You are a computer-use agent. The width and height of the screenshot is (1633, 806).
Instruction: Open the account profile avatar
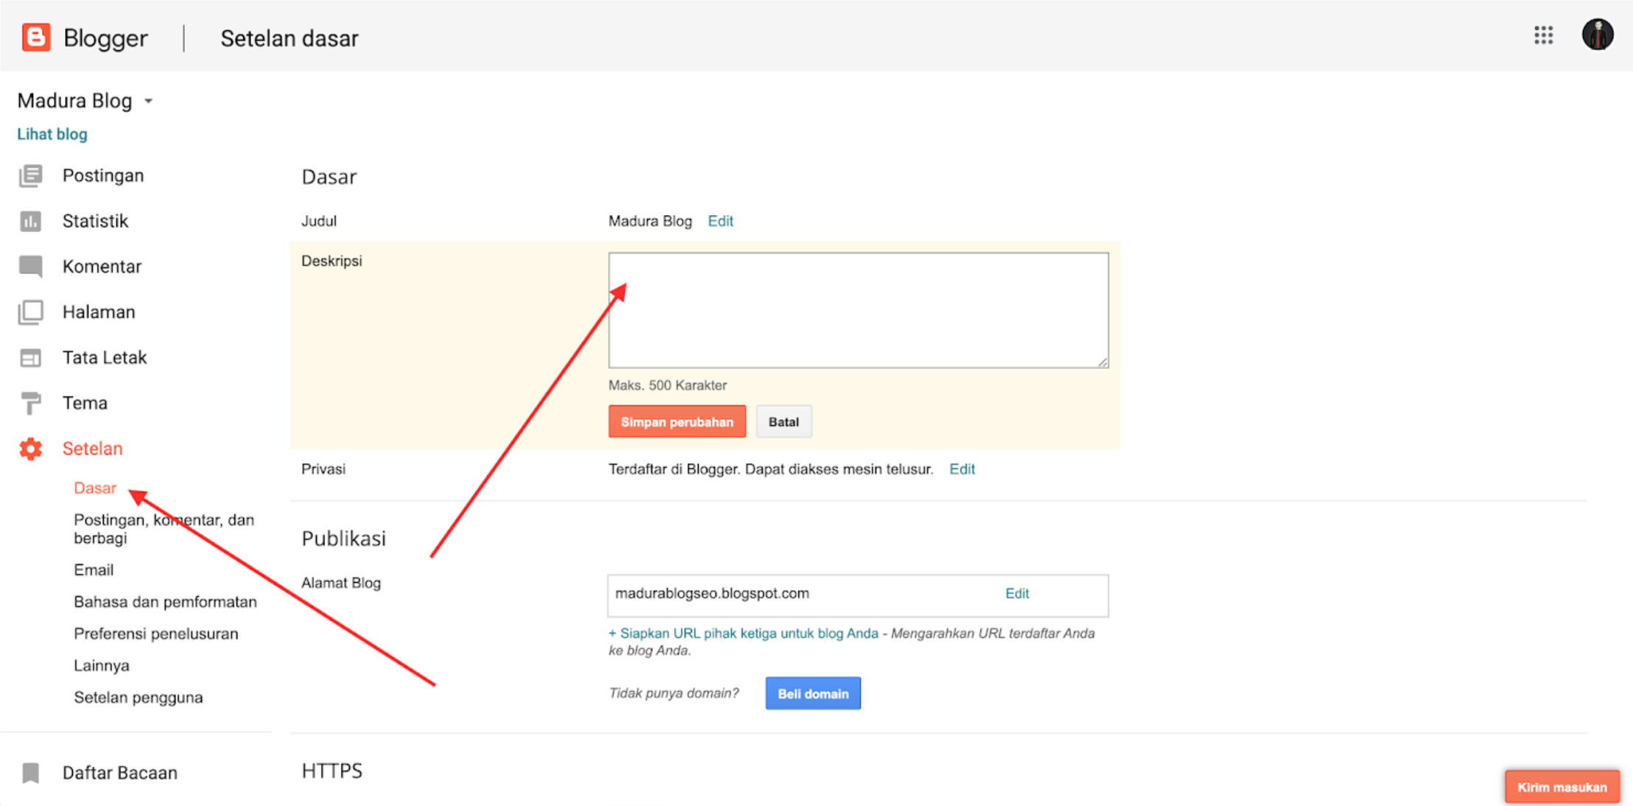(1597, 35)
